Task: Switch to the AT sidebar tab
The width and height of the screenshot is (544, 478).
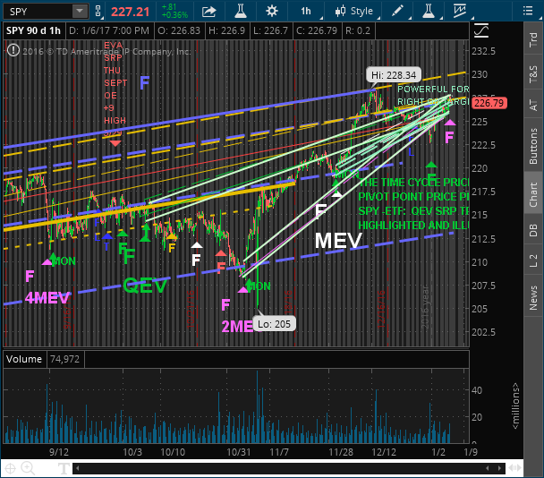Action: point(533,105)
